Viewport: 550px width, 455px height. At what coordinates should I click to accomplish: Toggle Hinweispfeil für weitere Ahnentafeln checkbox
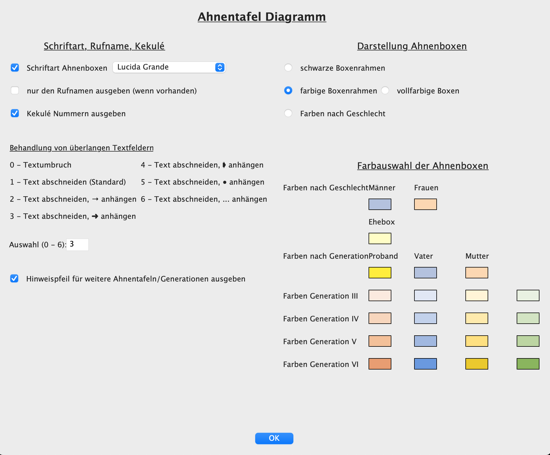pyautogui.click(x=14, y=279)
